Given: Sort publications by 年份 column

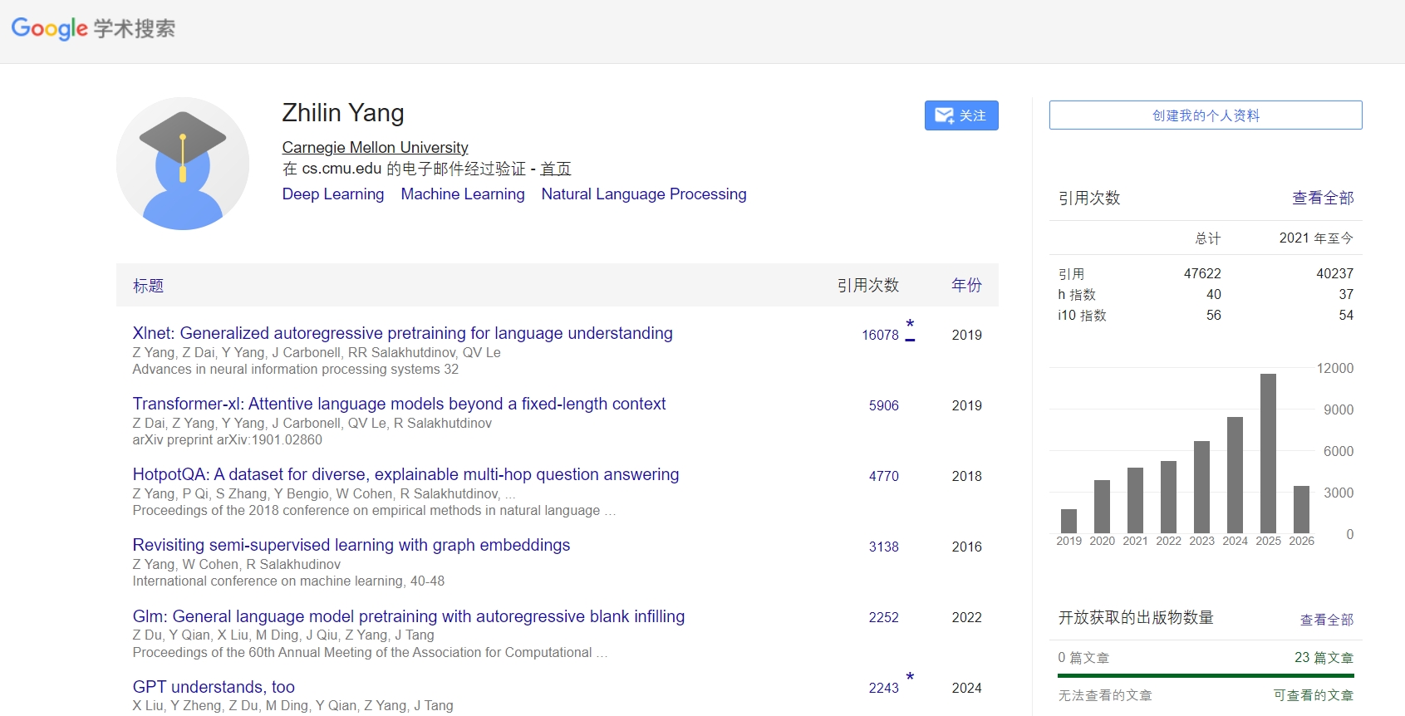Looking at the screenshot, I should click(966, 285).
